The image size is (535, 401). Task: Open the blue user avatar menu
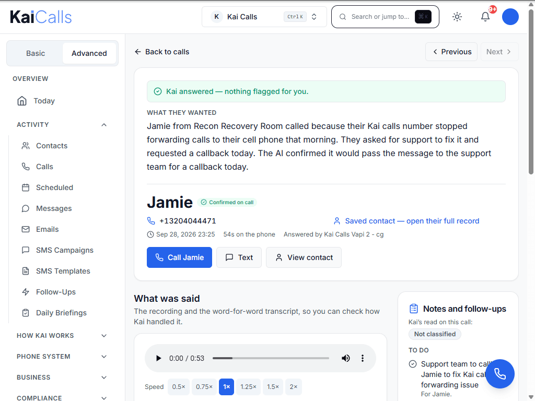pyautogui.click(x=510, y=17)
